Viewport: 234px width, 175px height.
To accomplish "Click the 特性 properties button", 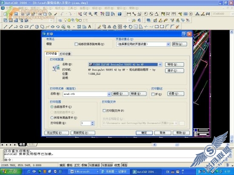I will coord(174,65).
